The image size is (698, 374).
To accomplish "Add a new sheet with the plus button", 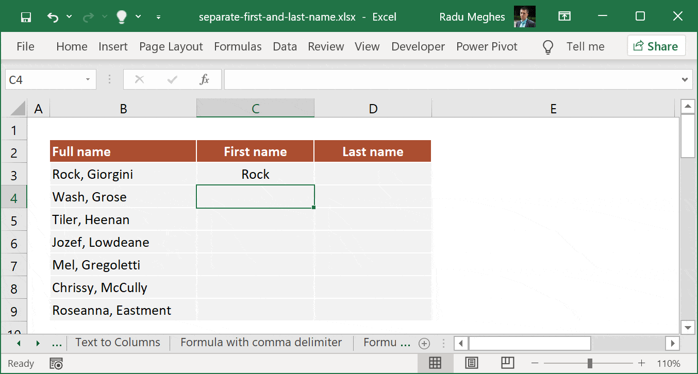I will click(424, 342).
